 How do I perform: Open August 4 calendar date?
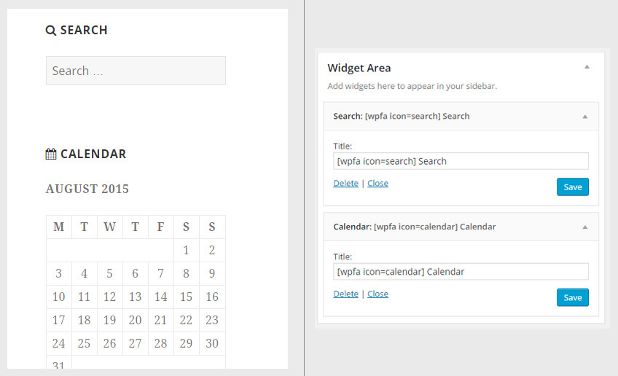click(x=85, y=274)
